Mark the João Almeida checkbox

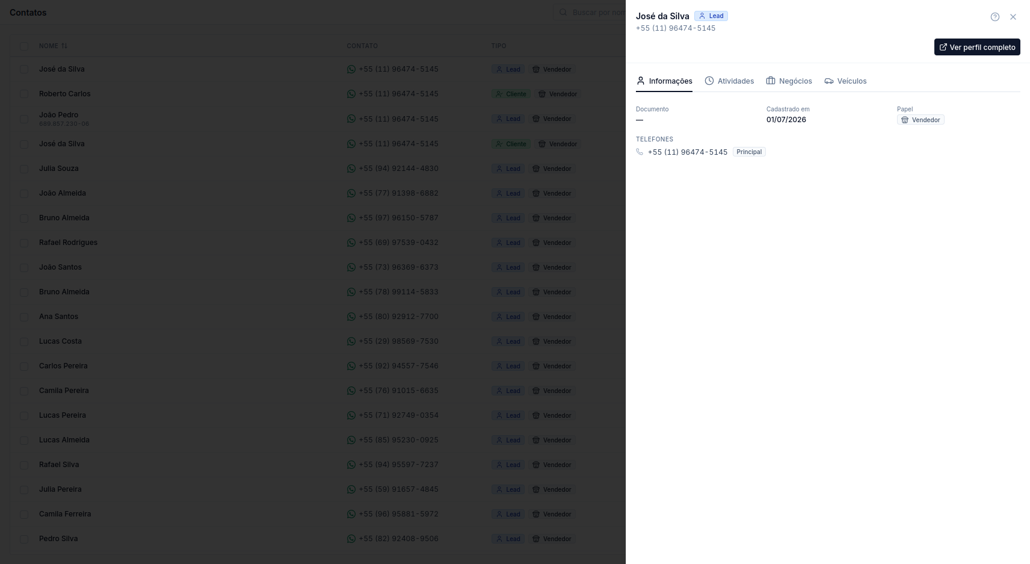pyautogui.click(x=24, y=193)
